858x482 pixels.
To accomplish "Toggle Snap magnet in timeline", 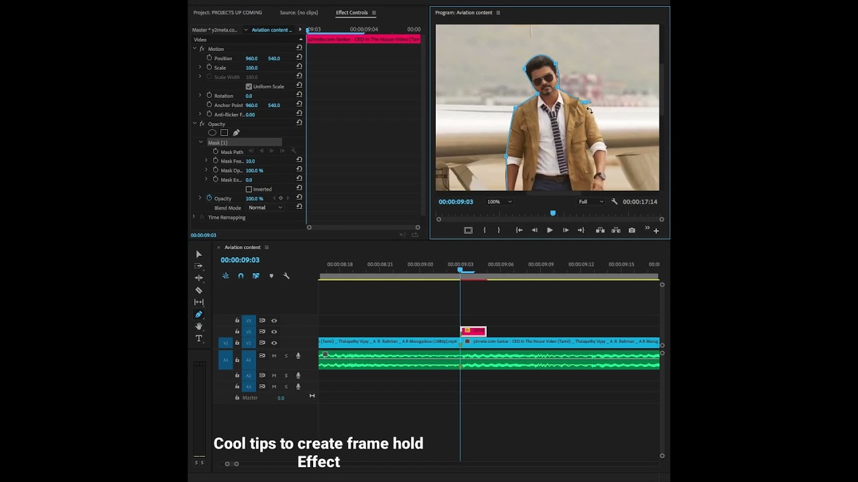I will [241, 276].
